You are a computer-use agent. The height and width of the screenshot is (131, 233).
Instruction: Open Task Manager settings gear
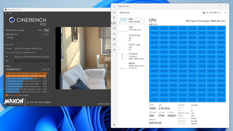[x=114, y=125]
